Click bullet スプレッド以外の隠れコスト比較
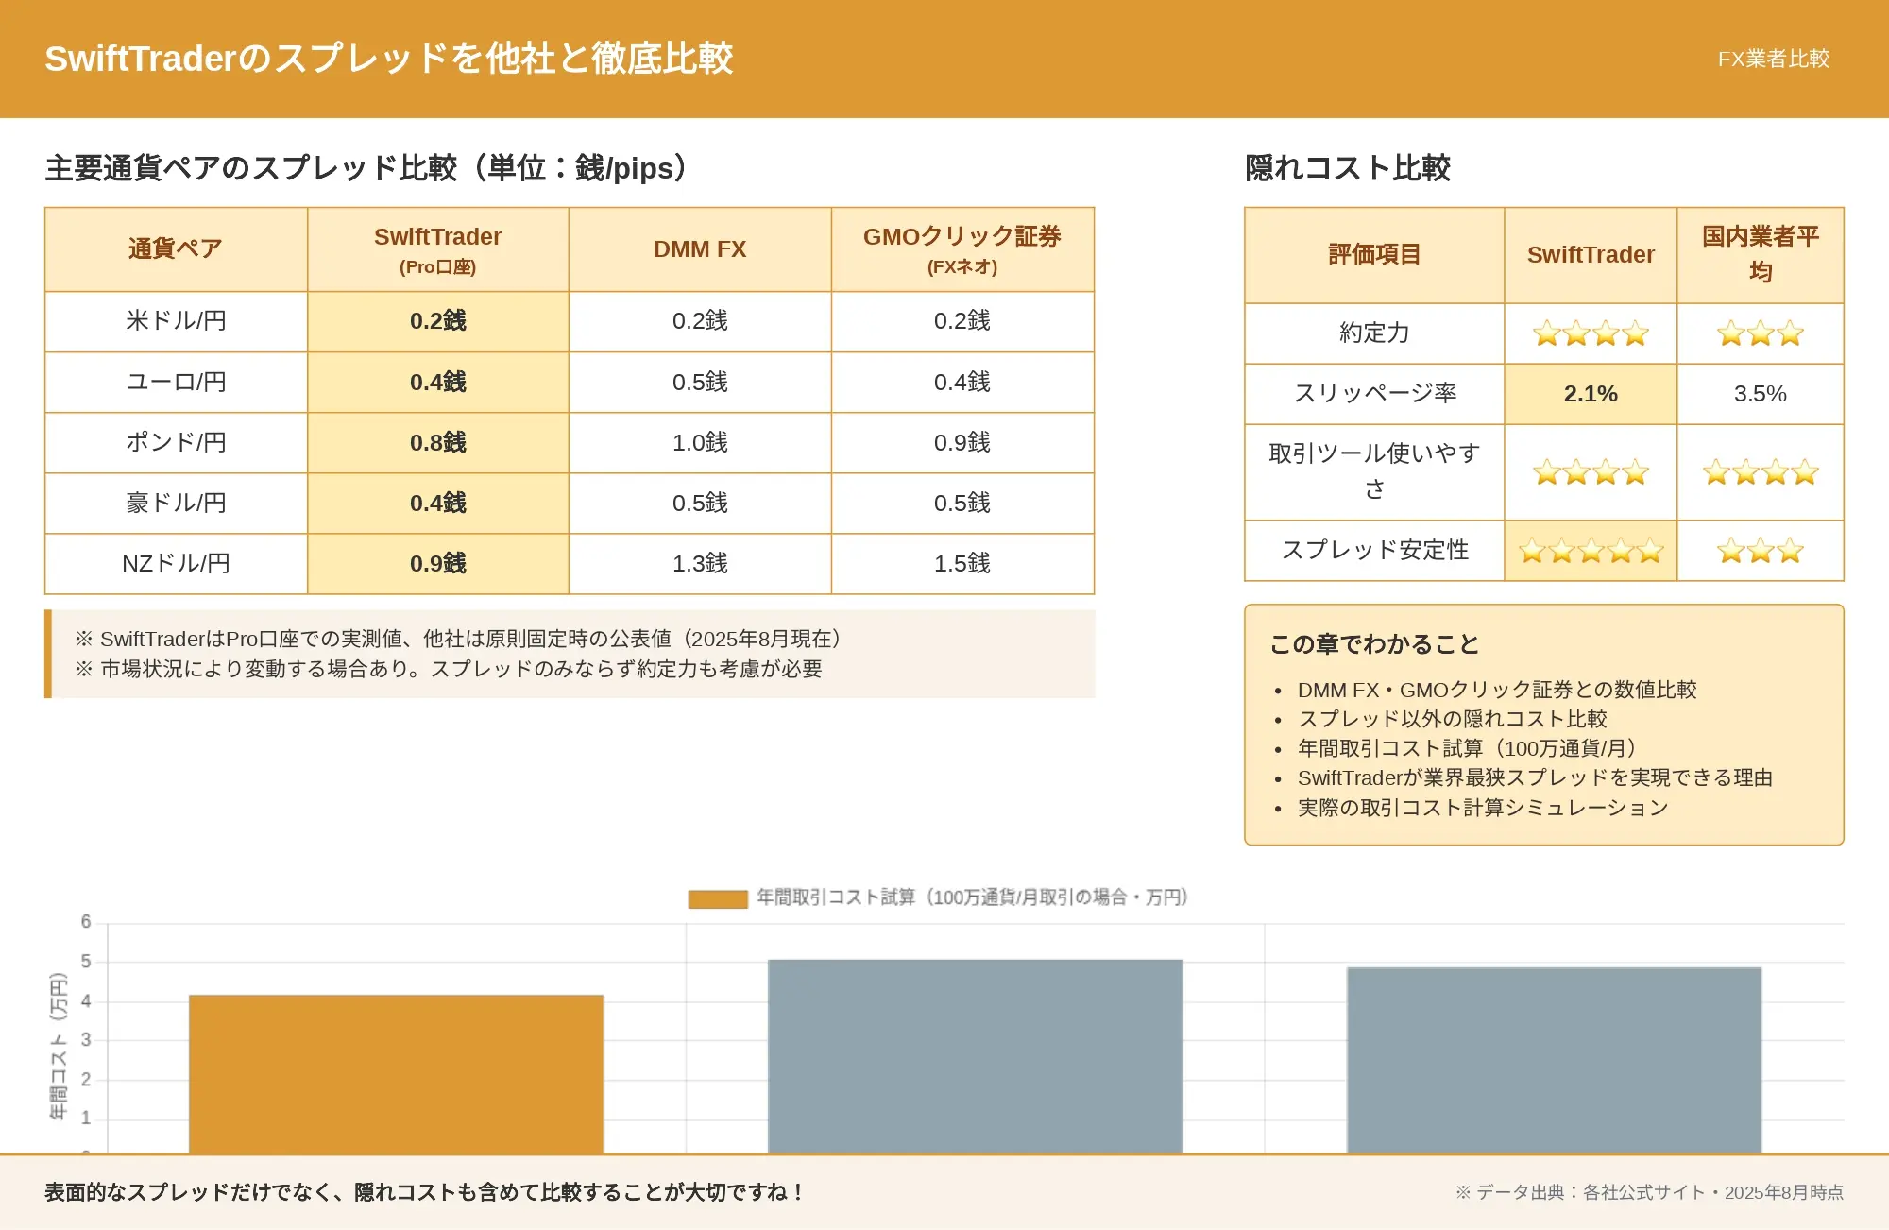Viewport: 1889px width, 1230px height. point(1453,719)
